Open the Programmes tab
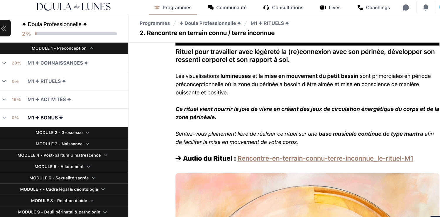Viewport: 440px width, 217px height. click(x=173, y=8)
